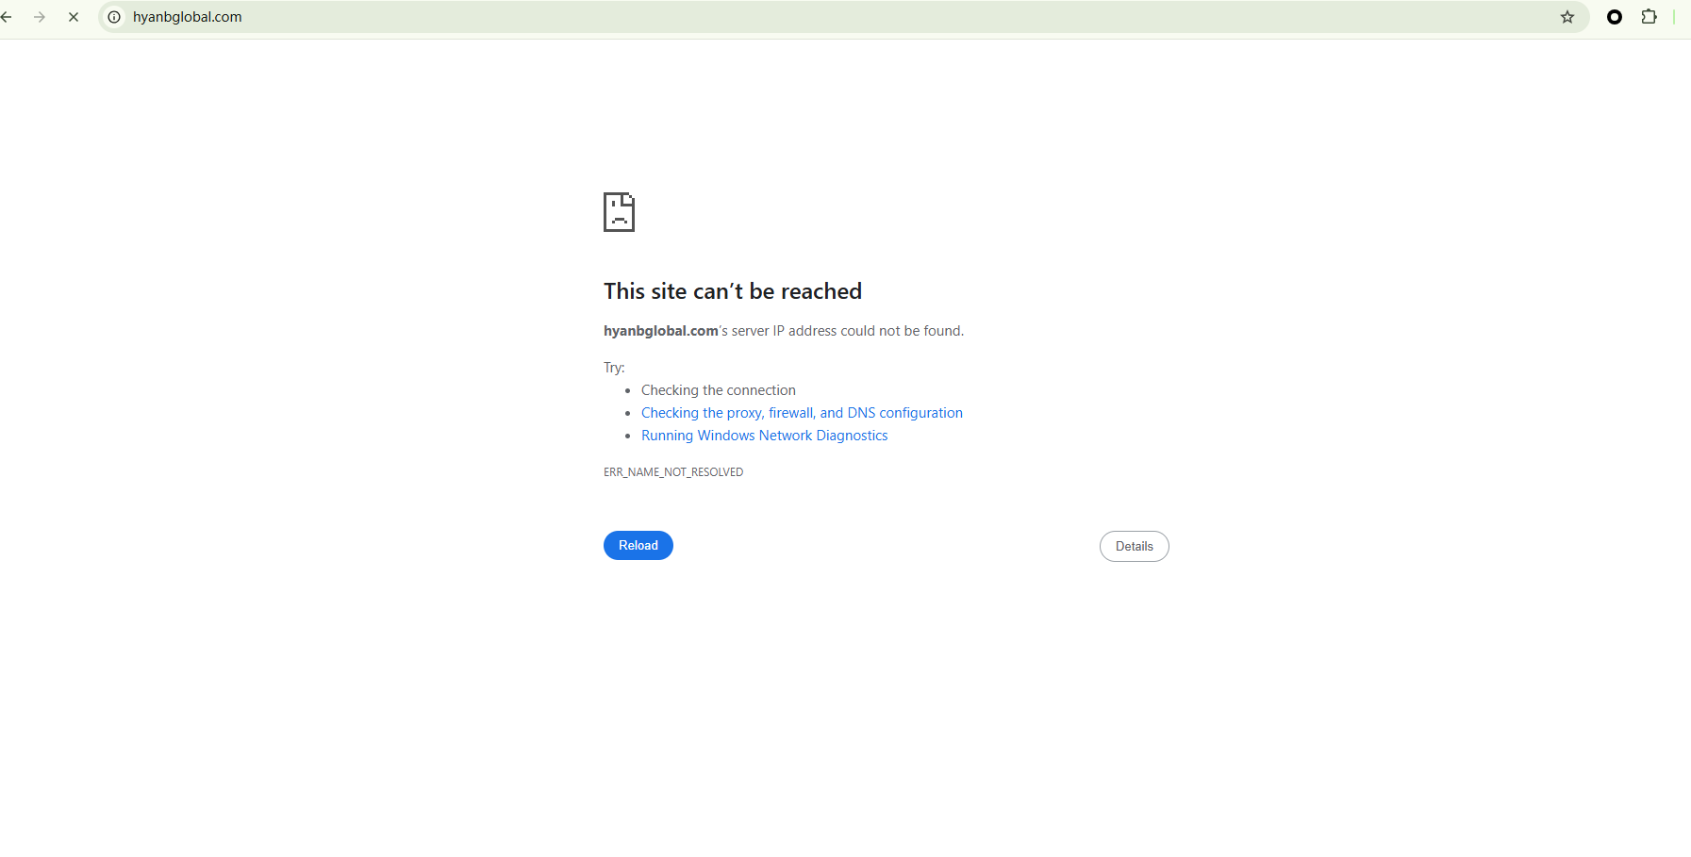Stop loading with the X button

[x=74, y=17]
